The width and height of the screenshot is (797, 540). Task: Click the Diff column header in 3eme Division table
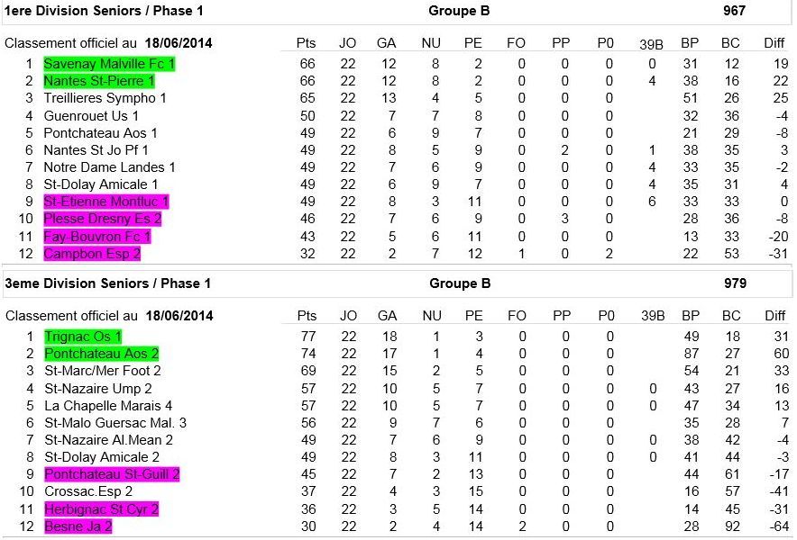coord(774,316)
